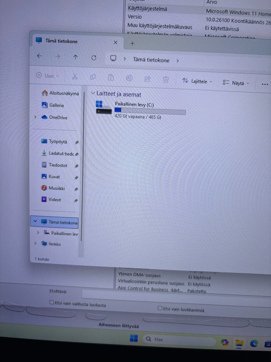The width and height of the screenshot is (271, 362).
Task: Click chevron after Tämä tietokone breadcrumb
Action: pyautogui.click(x=178, y=61)
